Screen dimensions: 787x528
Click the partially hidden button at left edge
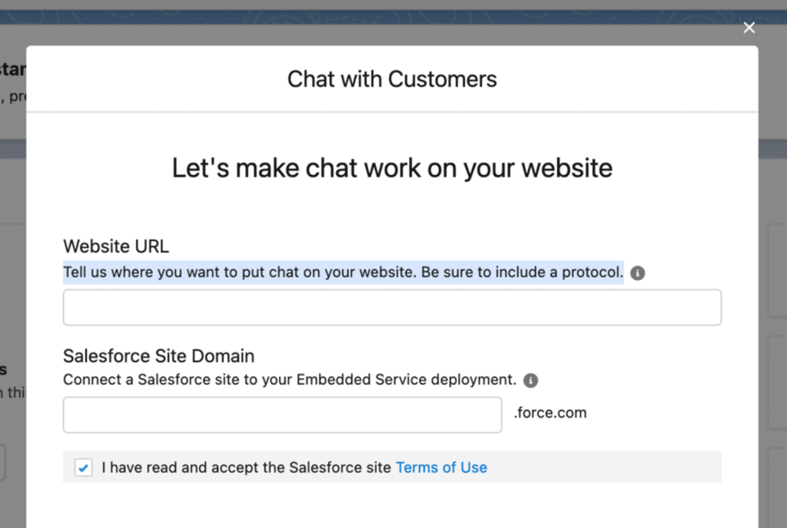pos(4,463)
